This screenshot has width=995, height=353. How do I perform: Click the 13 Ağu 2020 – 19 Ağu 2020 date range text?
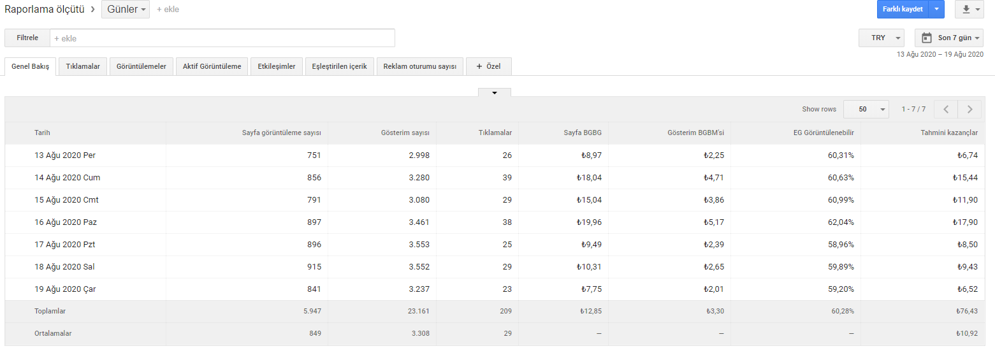click(x=940, y=54)
